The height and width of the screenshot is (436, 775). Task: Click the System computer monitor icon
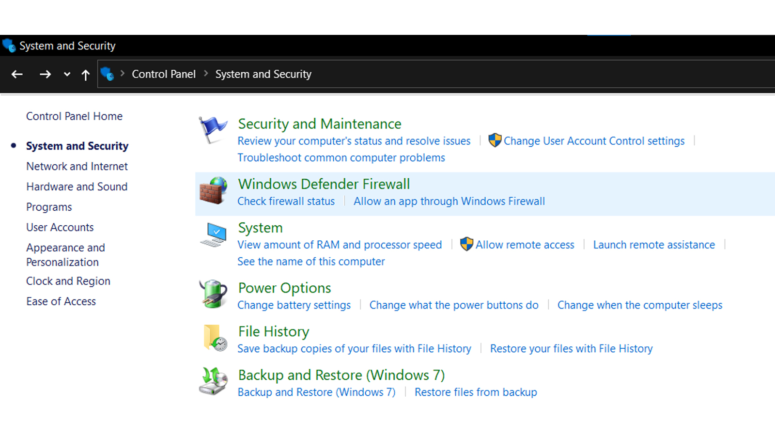click(213, 234)
